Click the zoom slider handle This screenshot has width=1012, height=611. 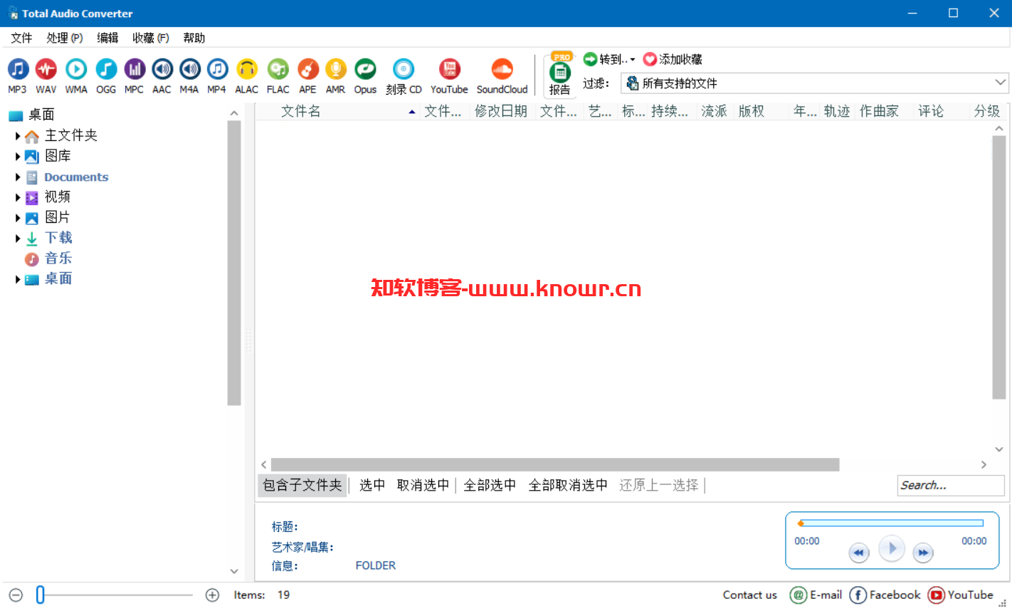tap(41, 595)
